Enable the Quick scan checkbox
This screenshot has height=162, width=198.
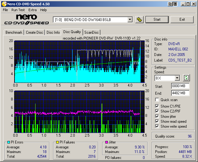(157, 100)
